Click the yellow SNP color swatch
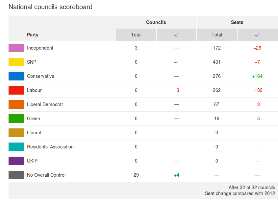278x200 pixels. [x=16, y=62]
